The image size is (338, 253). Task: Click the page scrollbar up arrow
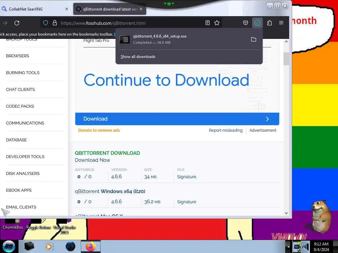point(286,42)
